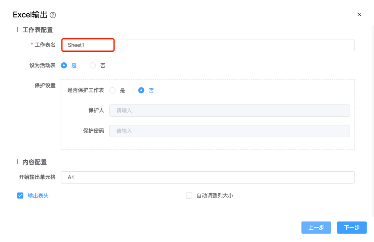Focus the 工作表名 field containing Sheet1
Viewport: 374px width, 242px height.
pos(207,45)
